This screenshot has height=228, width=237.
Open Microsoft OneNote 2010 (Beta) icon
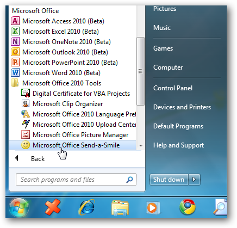[x=15, y=42]
